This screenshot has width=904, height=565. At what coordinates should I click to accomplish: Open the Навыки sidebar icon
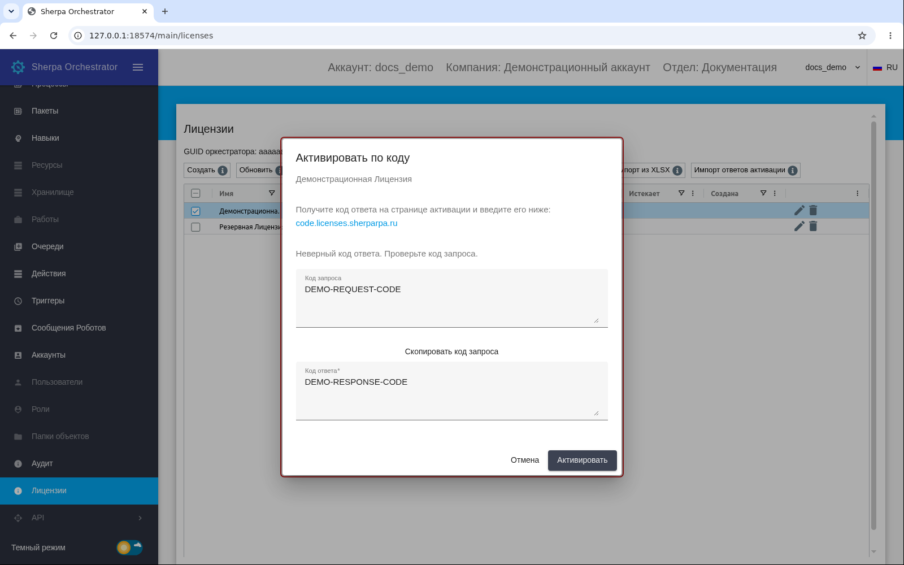coord(18,138)
